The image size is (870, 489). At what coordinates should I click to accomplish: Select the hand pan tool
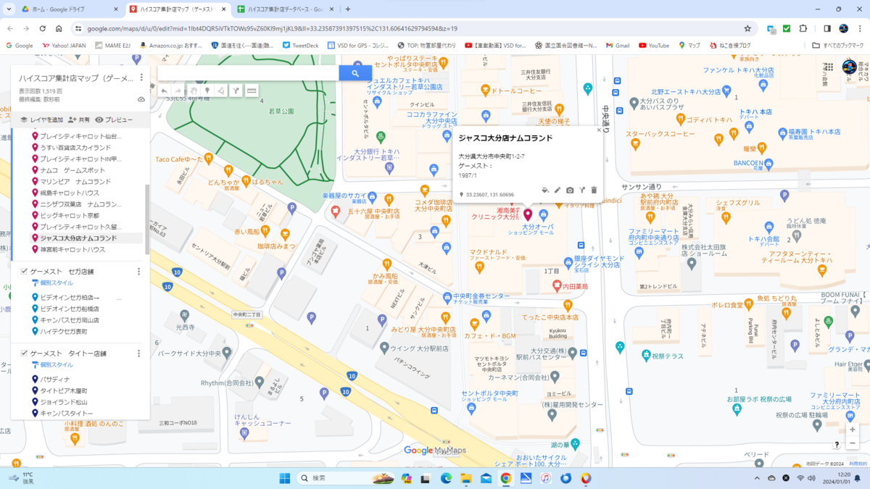click(x=194, y=91)
